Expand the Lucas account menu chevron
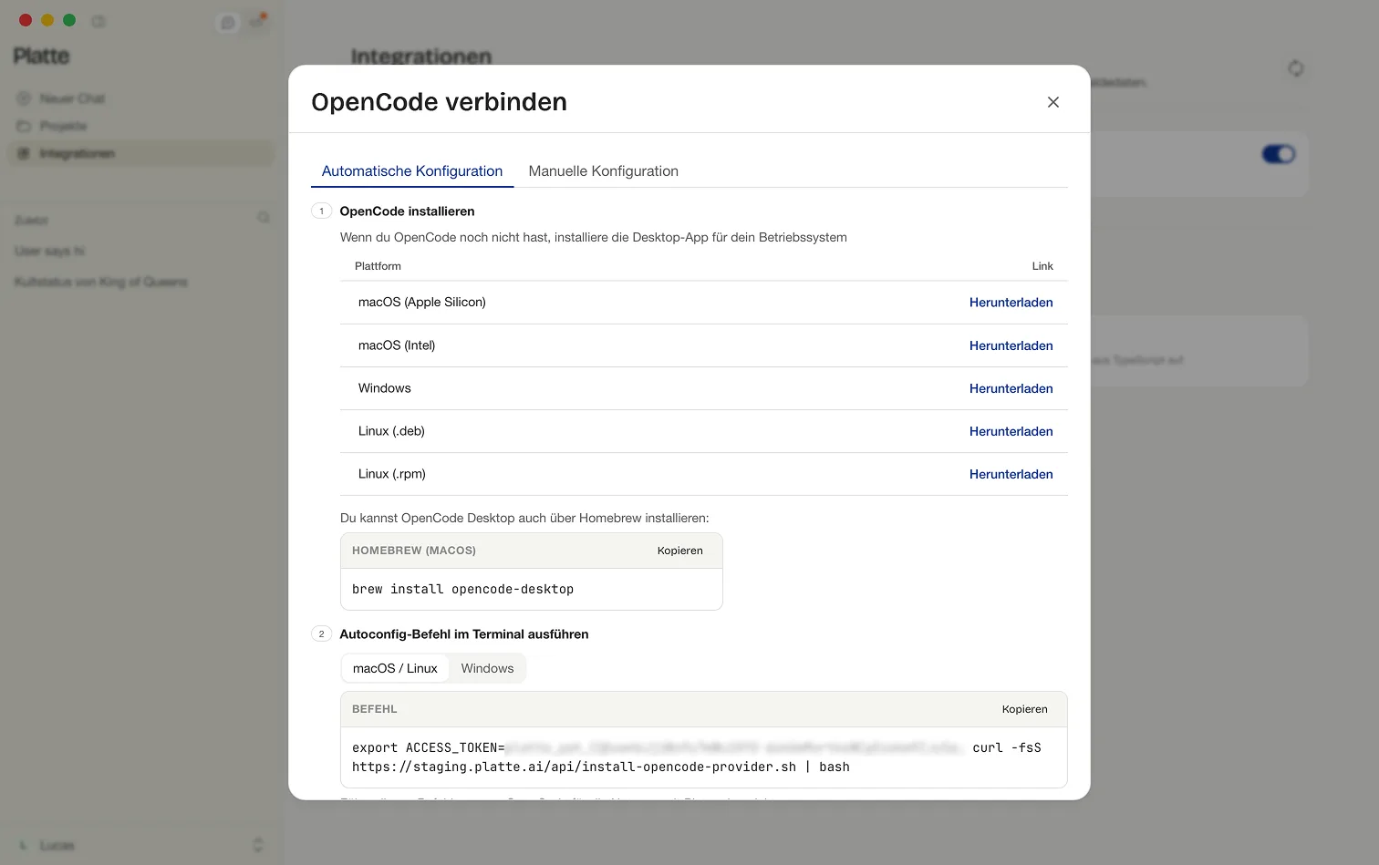Image resolution: width=1379 pixels, height=865 pixels. [258, 845]
